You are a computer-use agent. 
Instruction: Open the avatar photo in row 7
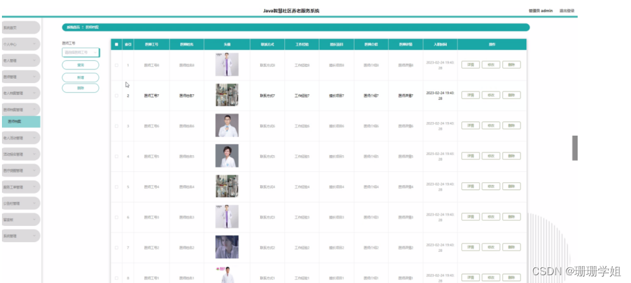tap(227, 247)
